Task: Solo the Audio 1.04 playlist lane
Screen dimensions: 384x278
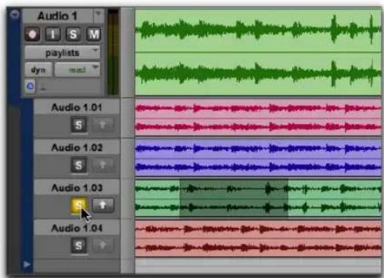Action: tap(78, 245)
